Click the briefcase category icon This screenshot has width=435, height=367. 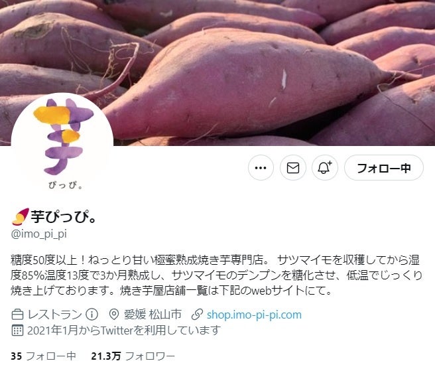(17, 315)
